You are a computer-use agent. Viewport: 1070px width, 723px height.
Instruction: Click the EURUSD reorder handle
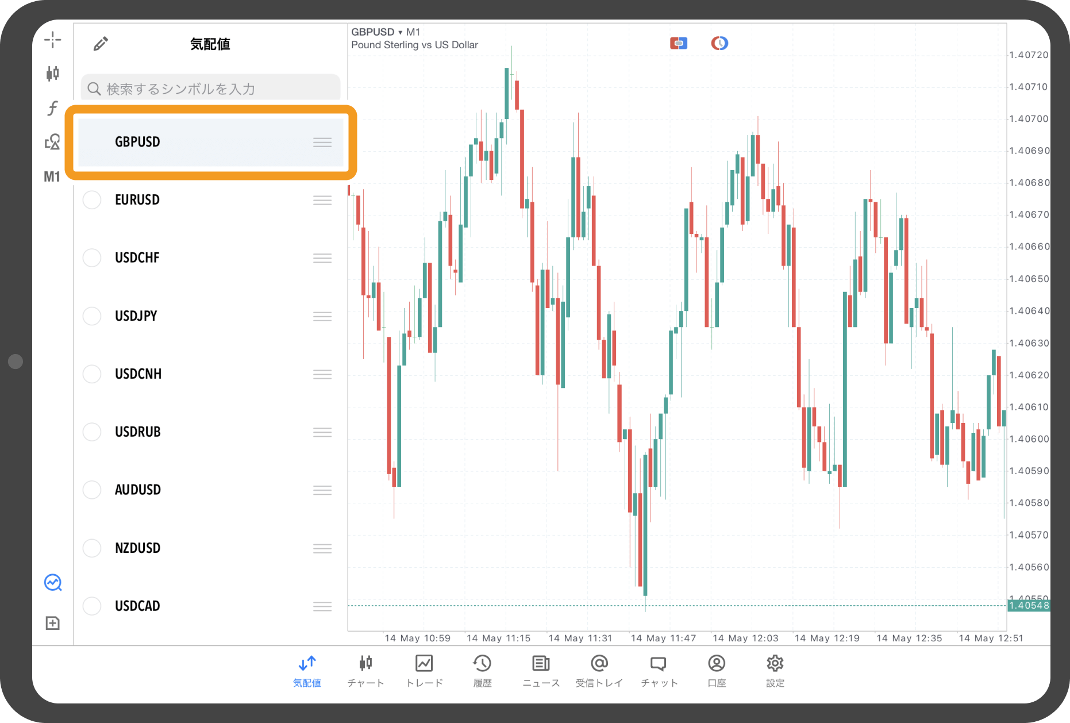[x=322, y=200]
